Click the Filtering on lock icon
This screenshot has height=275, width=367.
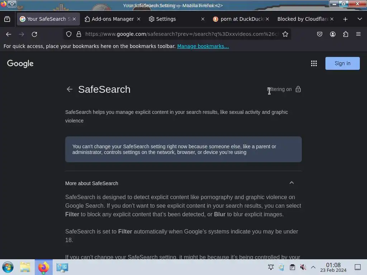(x=298, y=89)
